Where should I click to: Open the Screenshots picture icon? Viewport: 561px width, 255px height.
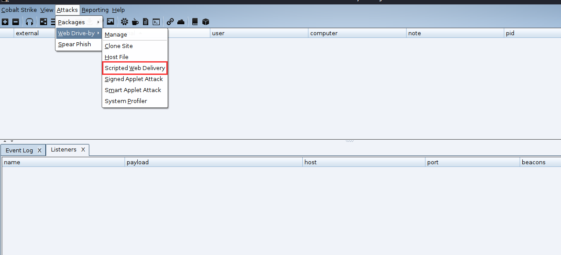pos(110,22)
